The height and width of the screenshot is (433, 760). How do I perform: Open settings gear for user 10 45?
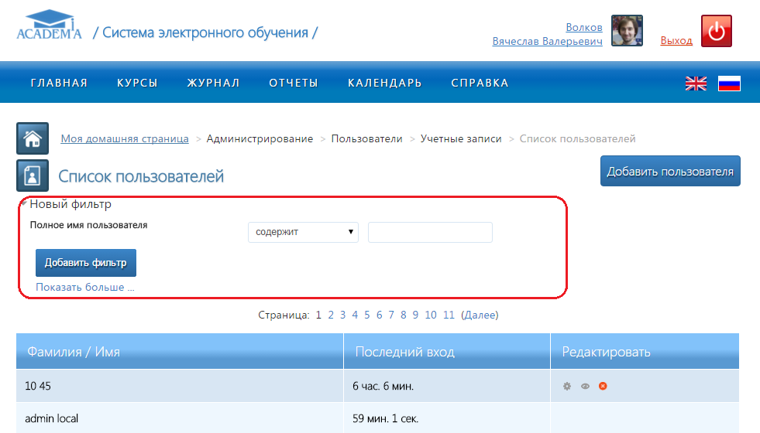point(566,386)
